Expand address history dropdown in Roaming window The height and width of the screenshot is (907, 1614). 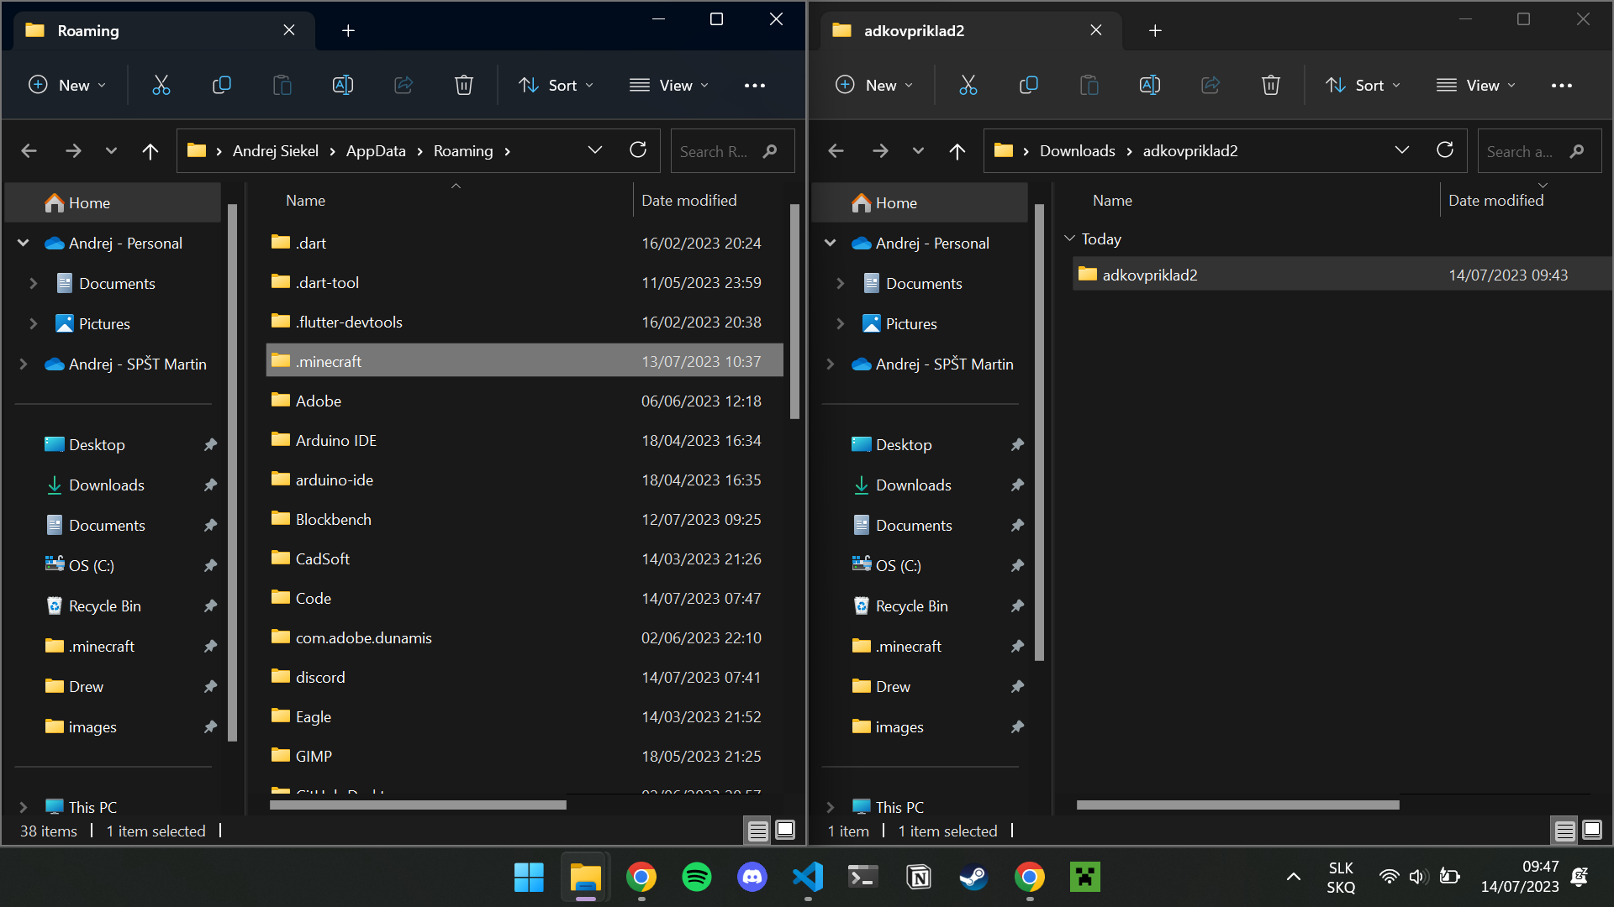point(595,150)
